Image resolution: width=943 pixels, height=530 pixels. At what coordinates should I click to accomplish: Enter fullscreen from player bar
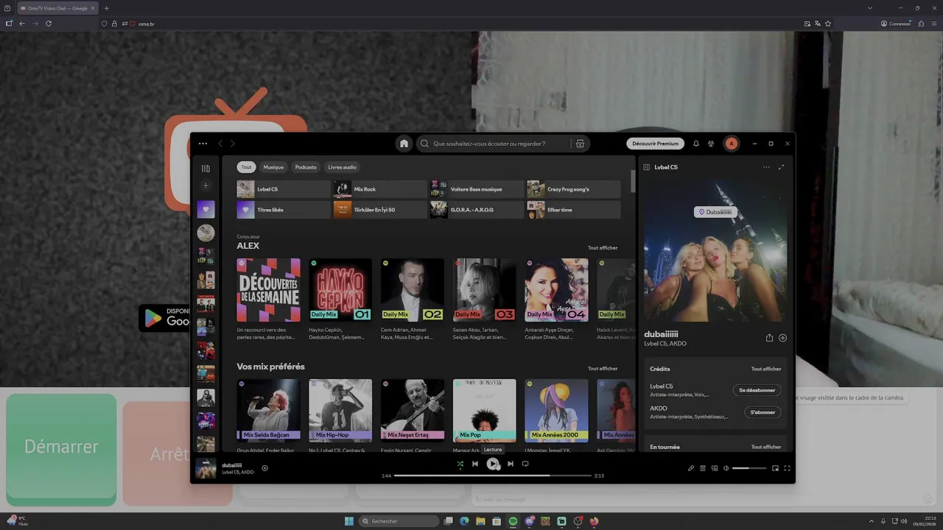click(x=787, y=468)
